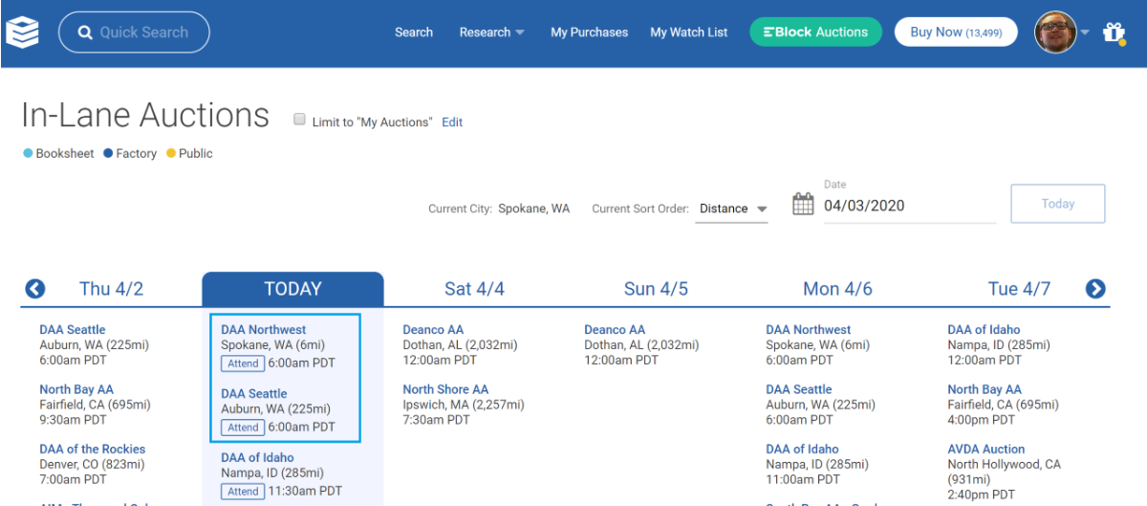Viewport: 1147px width, 506px height.
Task: Open Deanco AA under Sat 4/4
Action: coord(433,330)
